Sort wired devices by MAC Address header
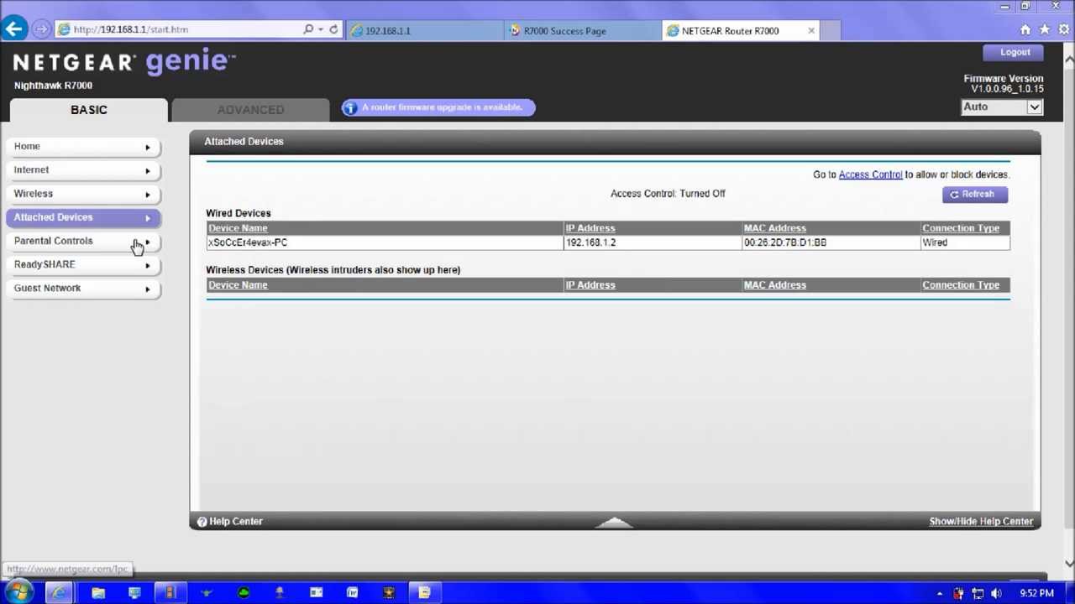Viewport: 1075px width, 604px height. click(x=774, y=228)
